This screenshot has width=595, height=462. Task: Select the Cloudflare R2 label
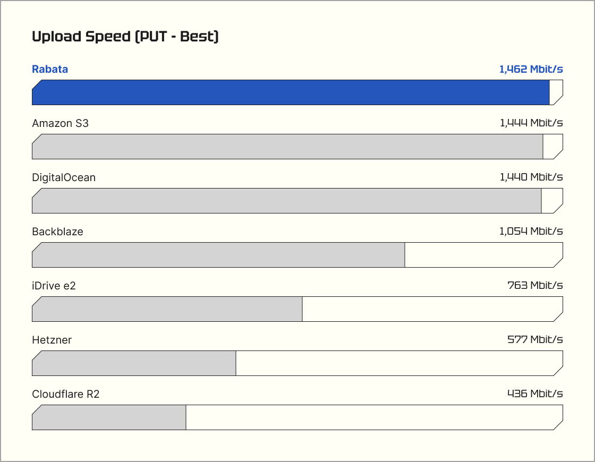[x=66, y=394]
